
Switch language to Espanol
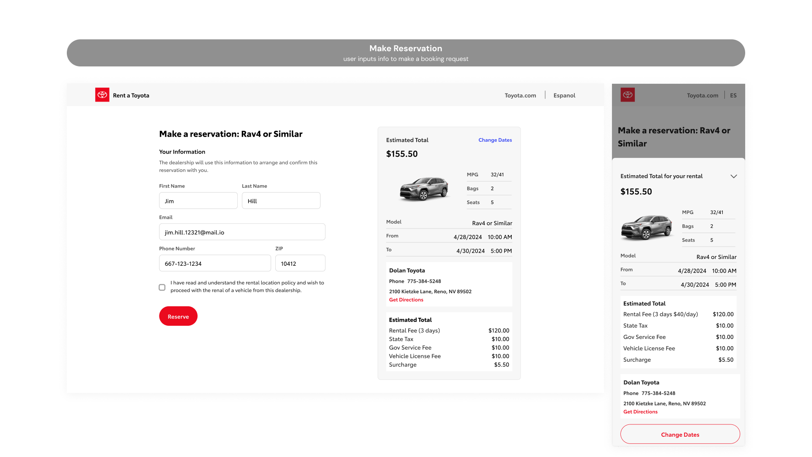(x=564, y=95)
